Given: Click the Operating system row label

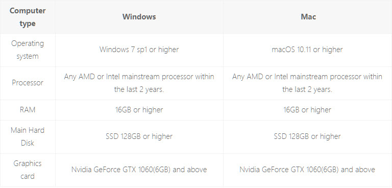Looking at the screenshot, I should coord(28,50).
